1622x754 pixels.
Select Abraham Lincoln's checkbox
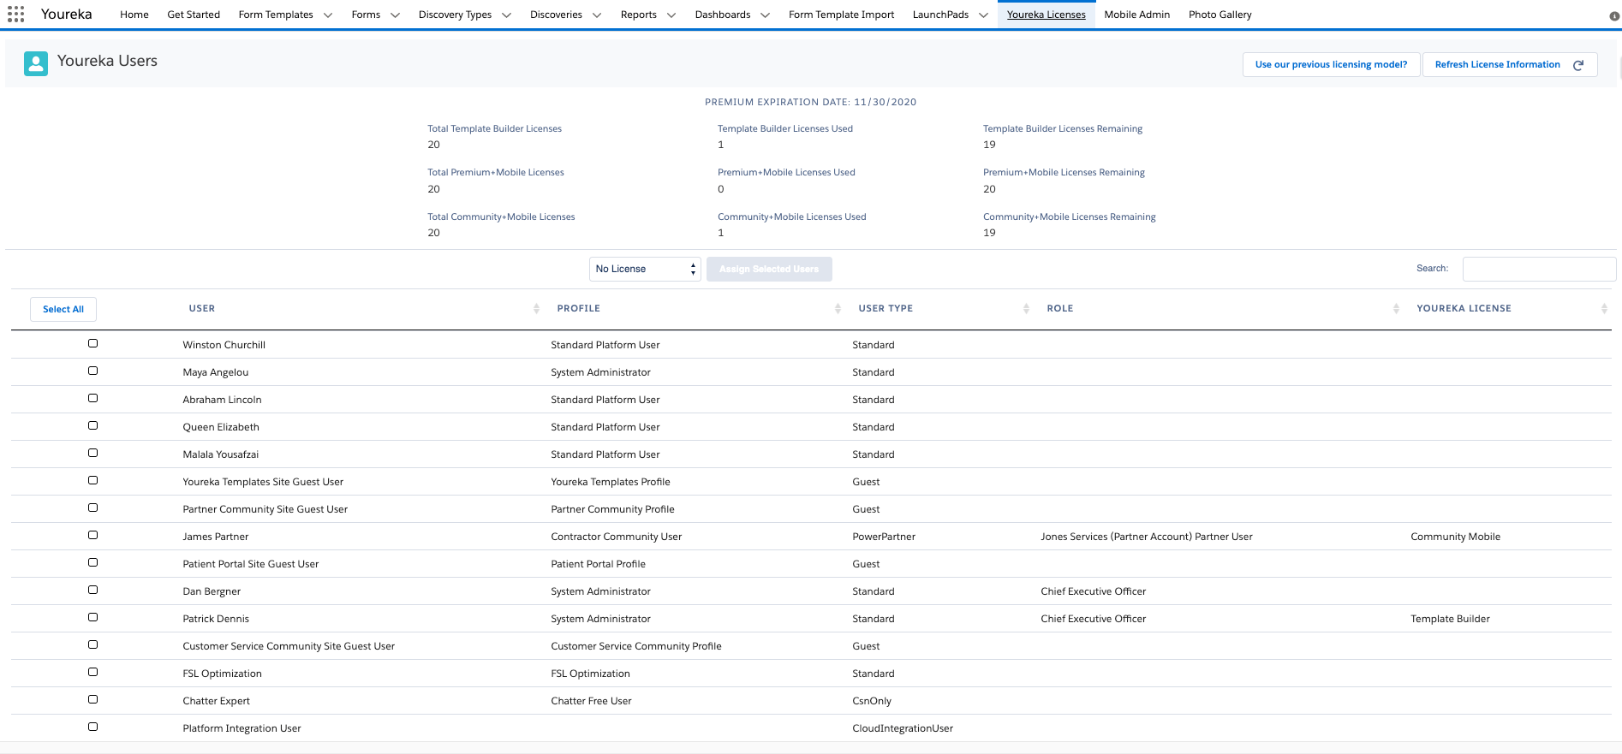92,398
